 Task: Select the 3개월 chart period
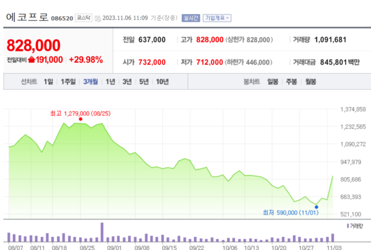coord(90,82)
